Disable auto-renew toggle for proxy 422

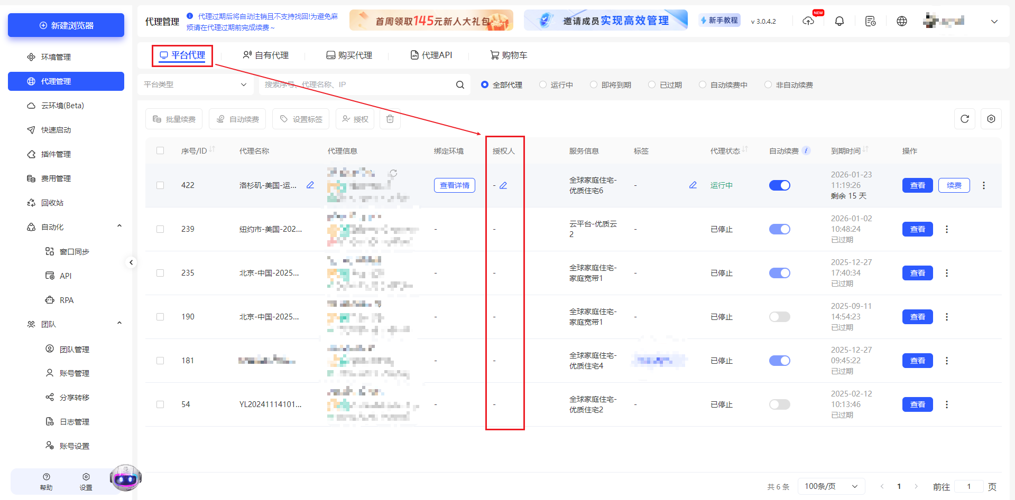point(779,185)
